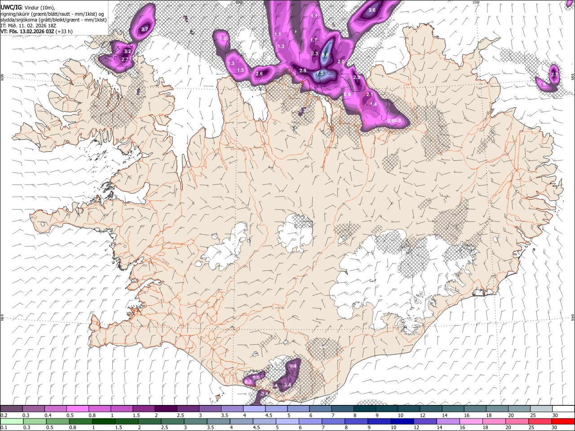Click the 1.7 precipitation value label
Screen dimensions: 575x431
click(x=314, y=40)
